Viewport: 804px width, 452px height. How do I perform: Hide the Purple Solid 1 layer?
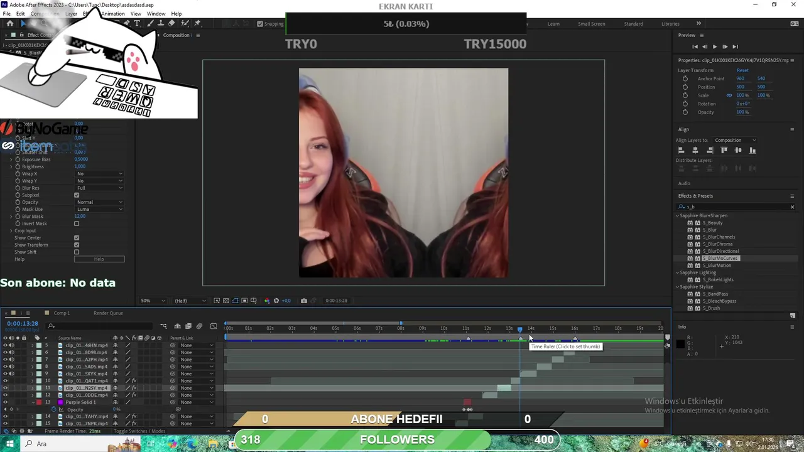(x=5, y=402)
